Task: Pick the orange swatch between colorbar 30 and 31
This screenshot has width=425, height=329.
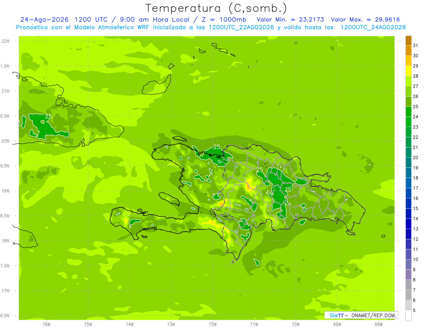Action: [408, 50]
